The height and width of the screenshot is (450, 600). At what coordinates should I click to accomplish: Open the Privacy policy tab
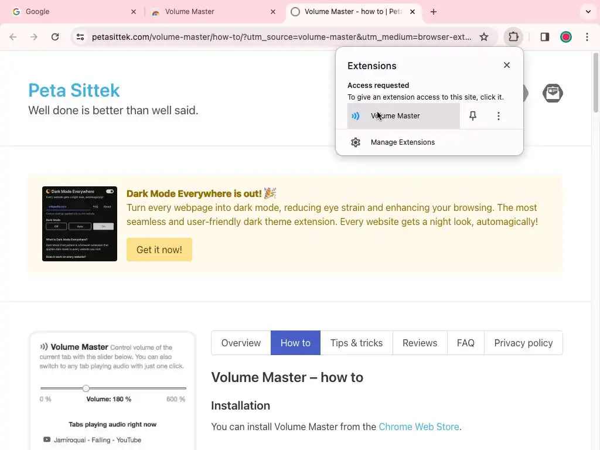pyautogui.click(x=523, y=343)
